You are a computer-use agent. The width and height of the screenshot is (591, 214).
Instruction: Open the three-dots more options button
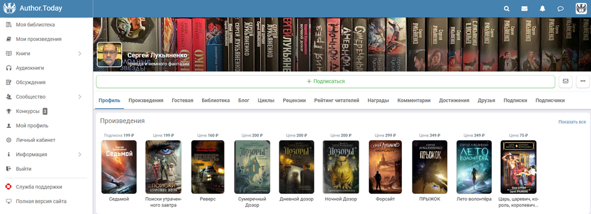(x=583, y=82)
